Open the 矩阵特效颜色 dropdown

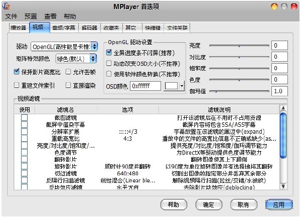click(x=76, y=59)
